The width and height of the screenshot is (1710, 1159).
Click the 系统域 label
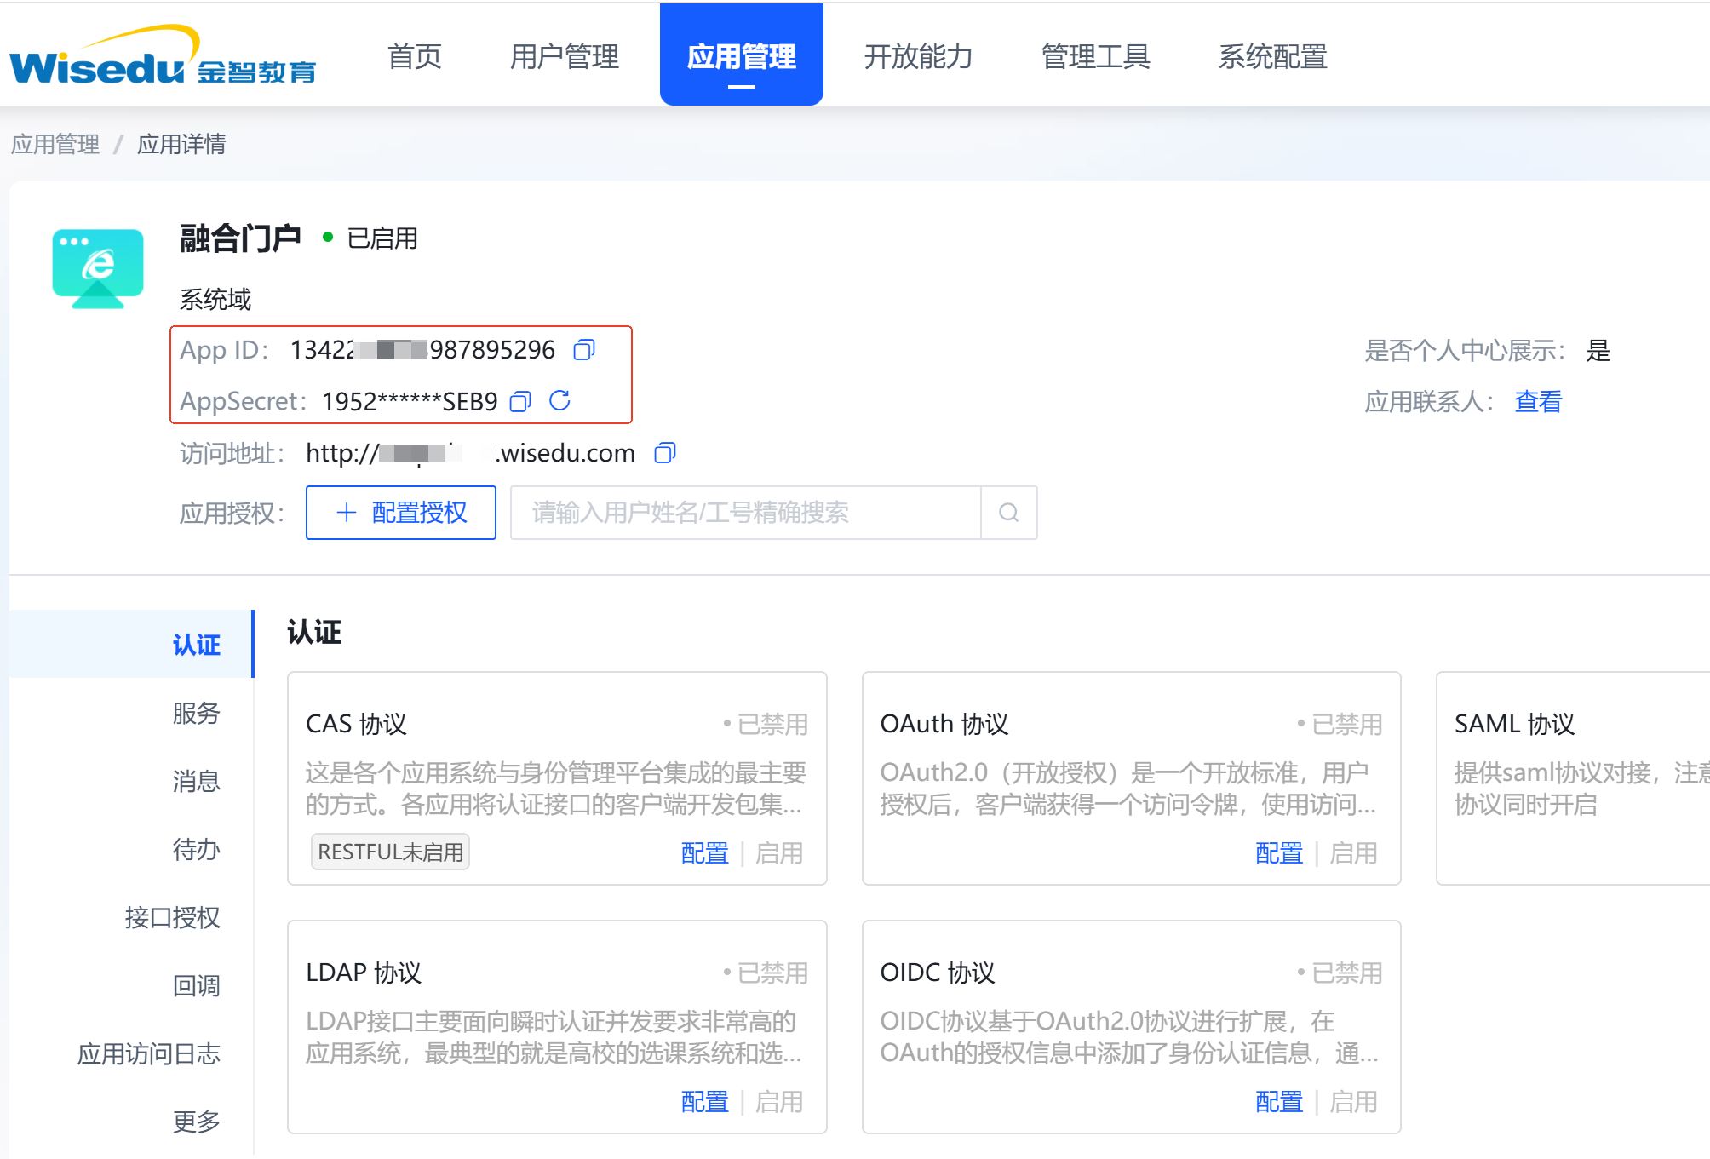click(x=215, y=300)
